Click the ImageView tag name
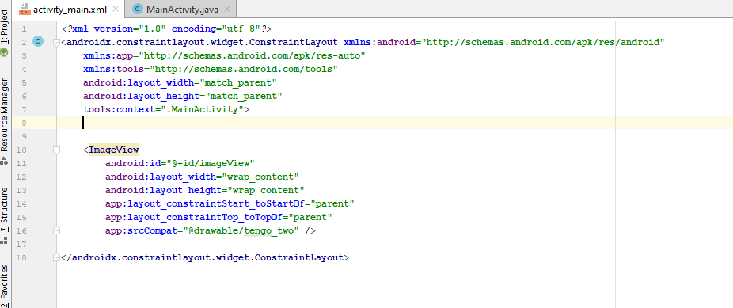733x308 pixels. (114, 150)
